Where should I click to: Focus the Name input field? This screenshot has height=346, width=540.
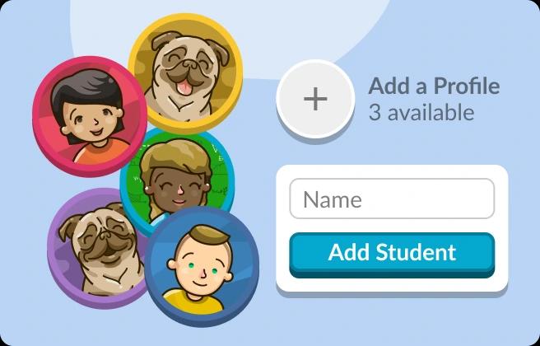392,199
